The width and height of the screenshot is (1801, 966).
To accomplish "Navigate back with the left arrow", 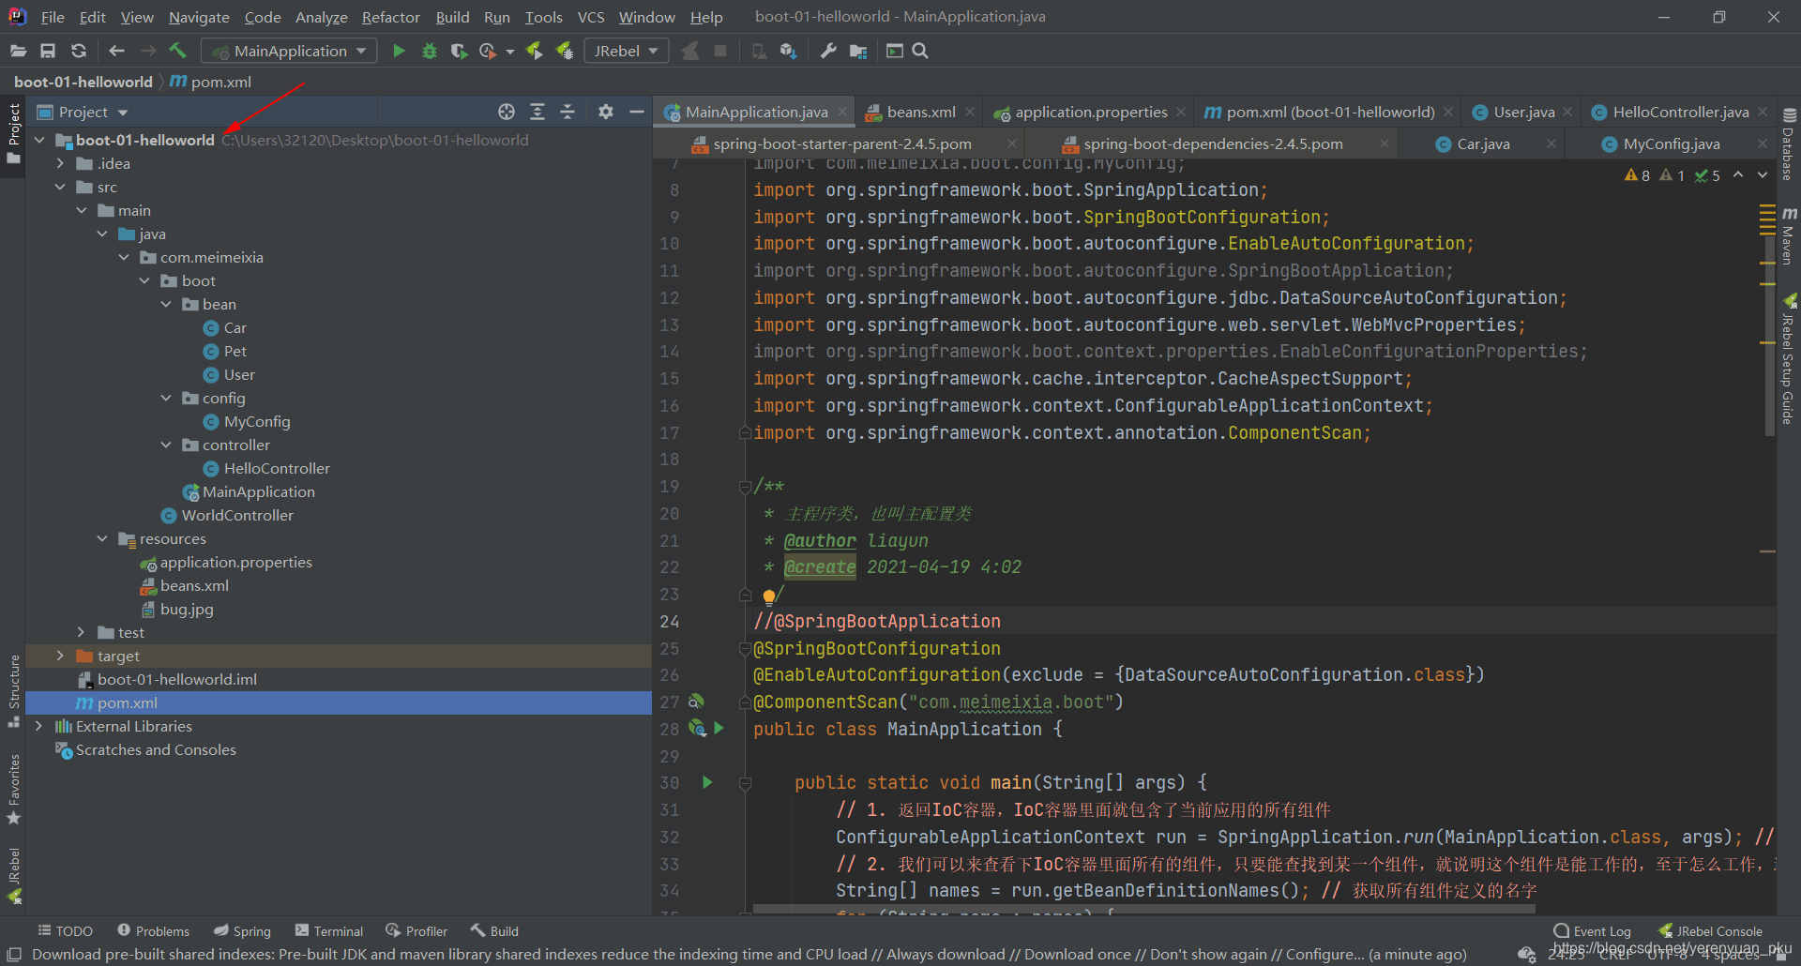I will [x=116, y=51].
